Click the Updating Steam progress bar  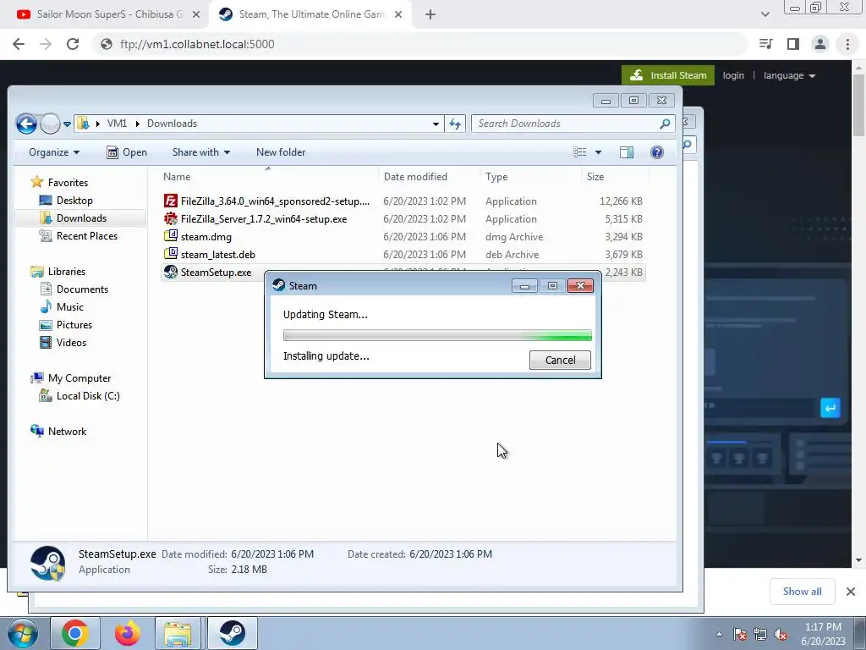[x=437, y=335]
